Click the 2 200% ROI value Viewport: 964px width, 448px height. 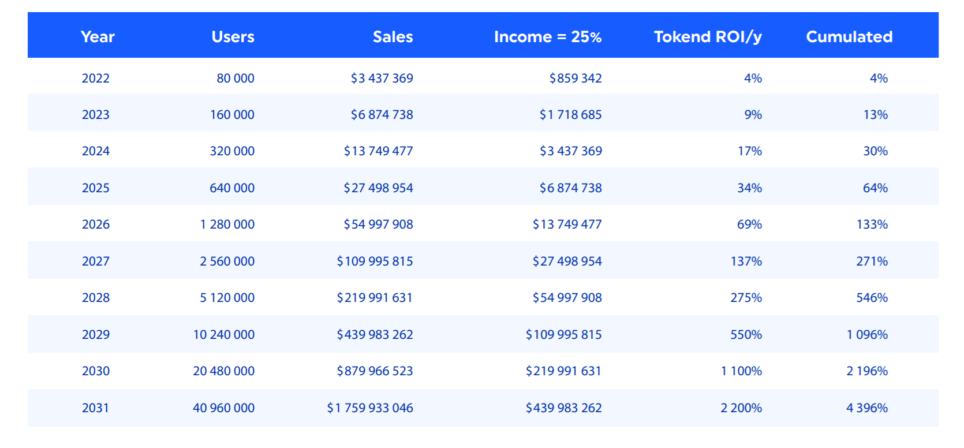point(741,408)
